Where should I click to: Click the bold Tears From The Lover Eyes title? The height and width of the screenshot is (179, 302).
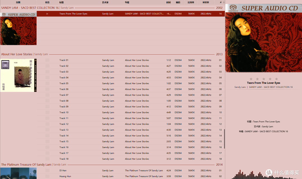pos(263,83)
